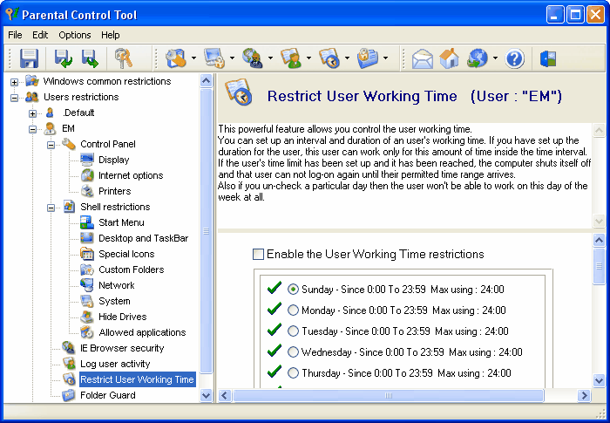
Task: Click the envelope mail toolbar icon
Action: pos(422,59)
